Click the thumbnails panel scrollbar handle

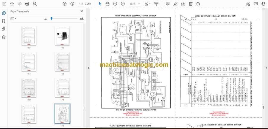coord(84,108)
